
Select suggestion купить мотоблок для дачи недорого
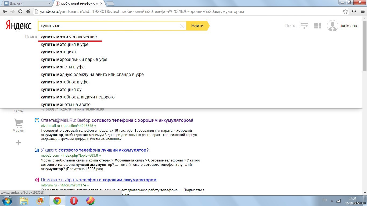coord(77,97)
